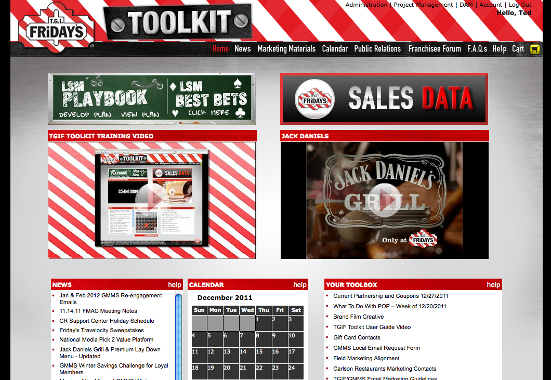Open the Administration link
Screen dimensions: 551x380
tap(366, 5)
